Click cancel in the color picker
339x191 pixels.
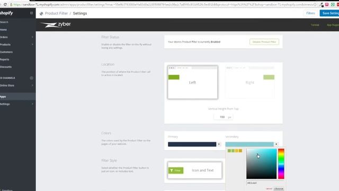[x=269, y=189]
